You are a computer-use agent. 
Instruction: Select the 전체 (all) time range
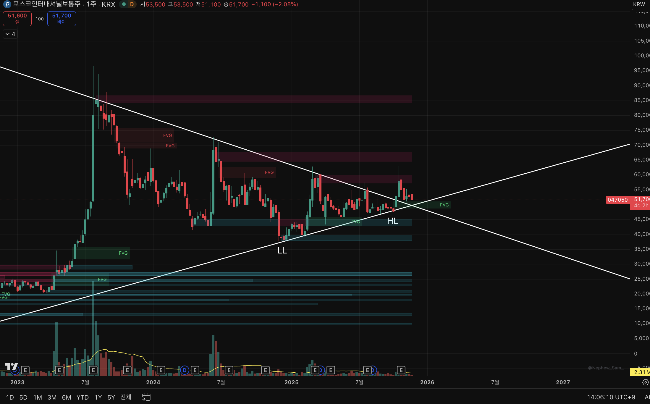tap(126, 397)
